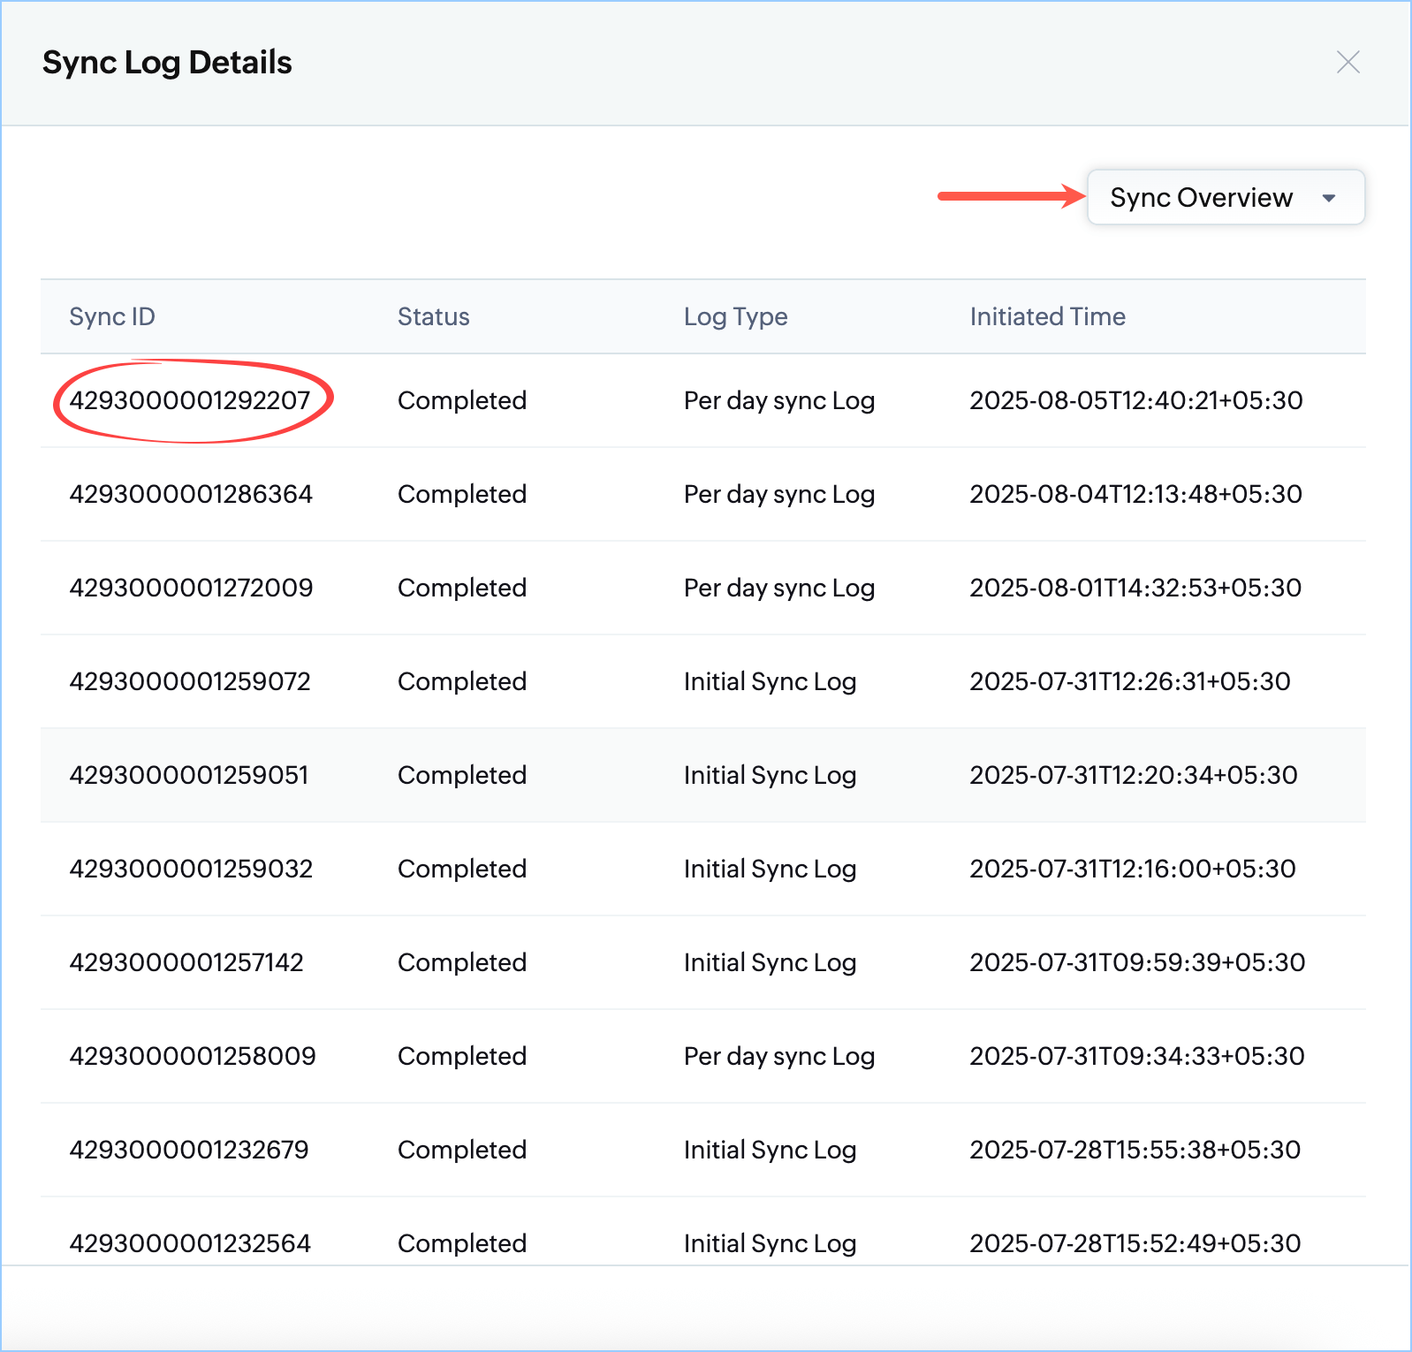Open Sync ID 4293000001232679 row
1412x1352 pixels.
[189, 1151]
